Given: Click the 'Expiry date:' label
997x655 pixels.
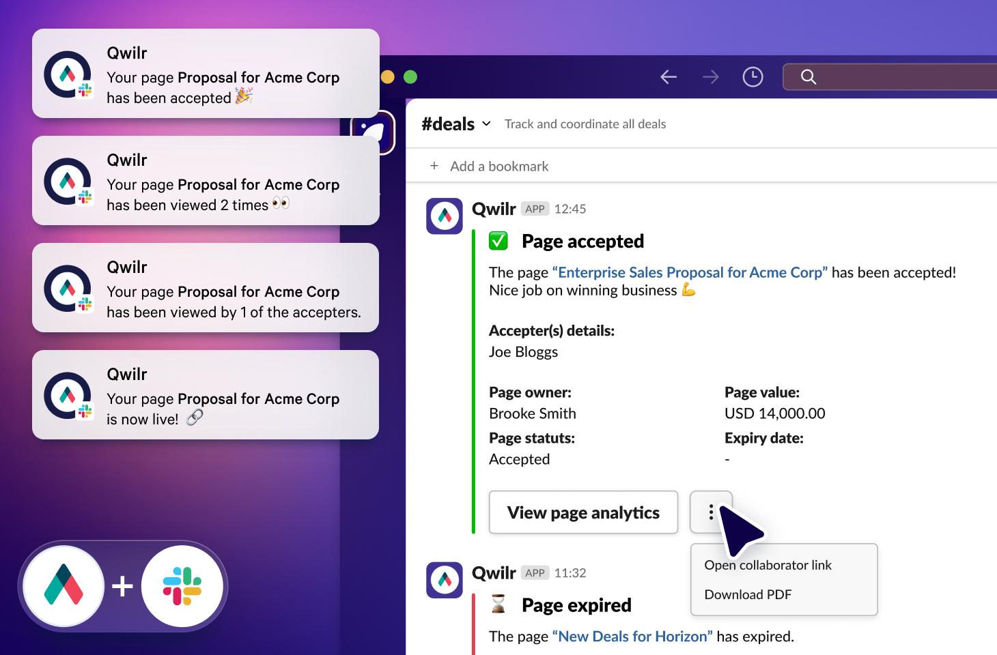Looking at the screenshot, I should pyautogui.click(x=764, y=438).
